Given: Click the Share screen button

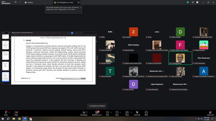Looking at the screenshot, I should [127, 113].
